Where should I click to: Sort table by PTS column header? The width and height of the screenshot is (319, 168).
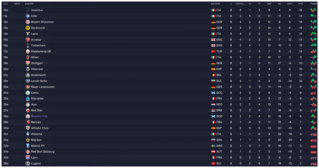pyautogui.click(x=301, y=4)
